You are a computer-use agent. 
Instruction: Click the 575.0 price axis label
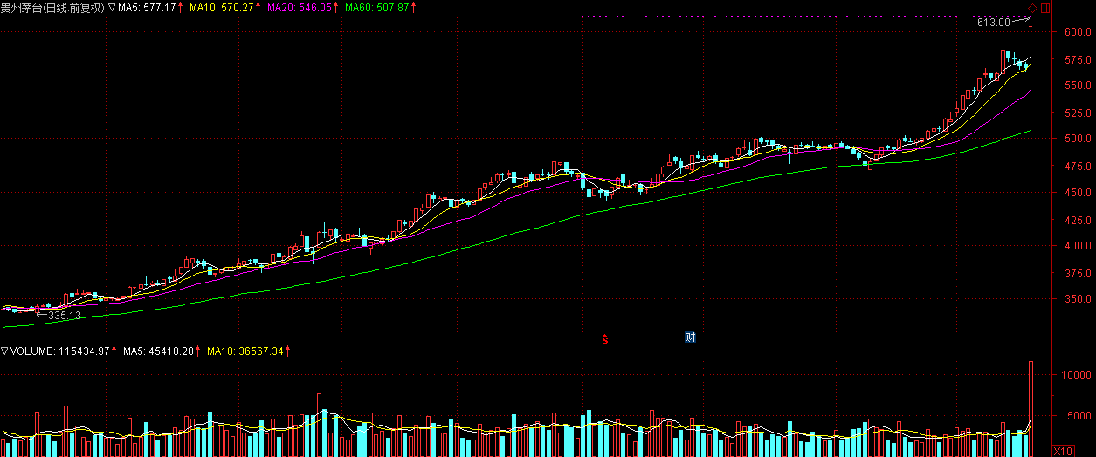coord(1078,59)
